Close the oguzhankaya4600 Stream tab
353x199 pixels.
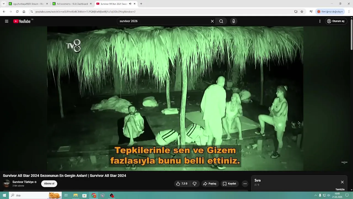(x=47, y=4)
